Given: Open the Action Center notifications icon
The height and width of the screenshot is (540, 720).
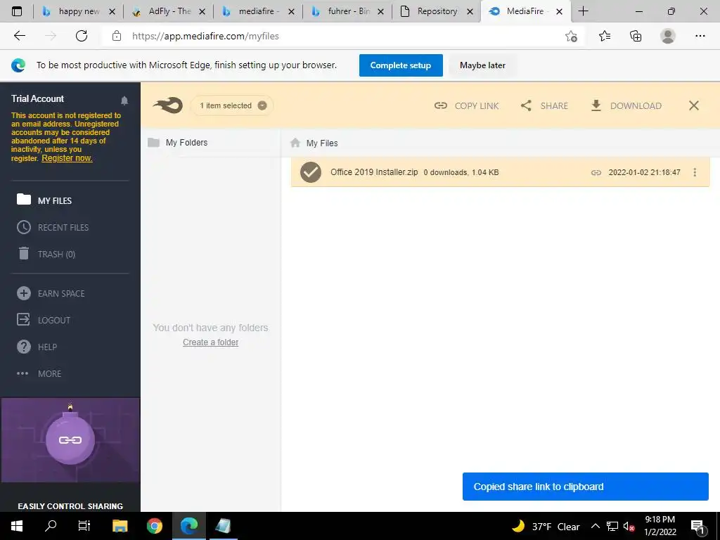Looking at the screenshot, I should (x=697, y=526).
